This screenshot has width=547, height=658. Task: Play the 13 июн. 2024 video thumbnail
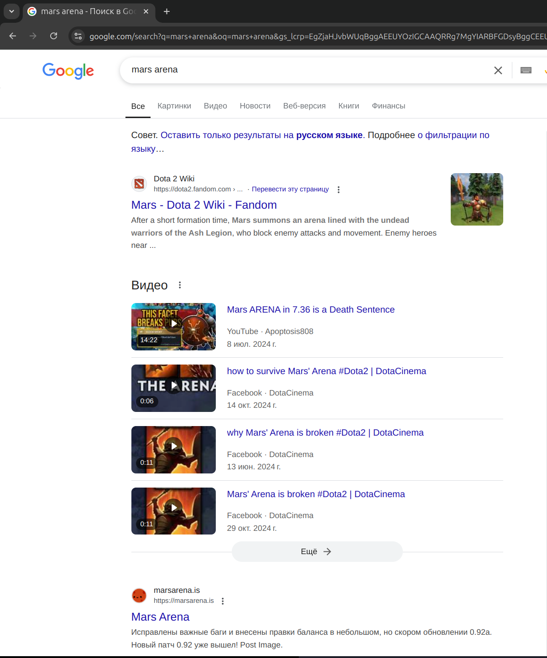coord(173,450)
